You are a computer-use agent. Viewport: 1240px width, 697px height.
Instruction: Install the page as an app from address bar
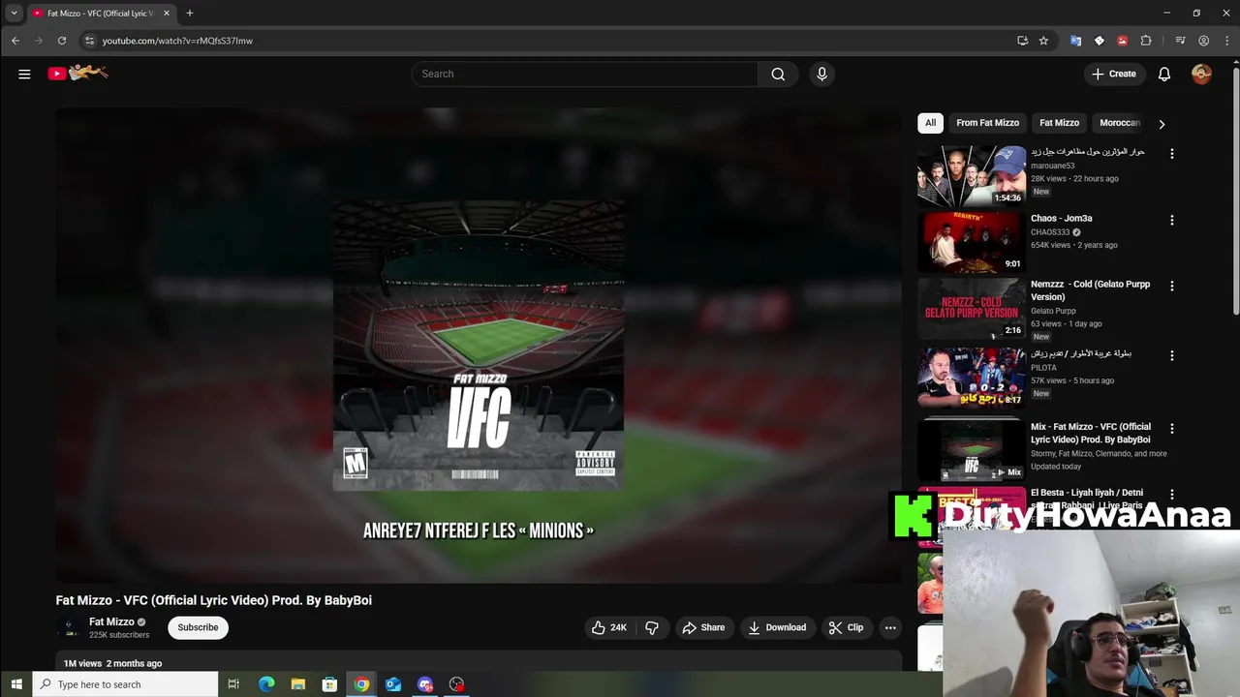pos(1022,41)
